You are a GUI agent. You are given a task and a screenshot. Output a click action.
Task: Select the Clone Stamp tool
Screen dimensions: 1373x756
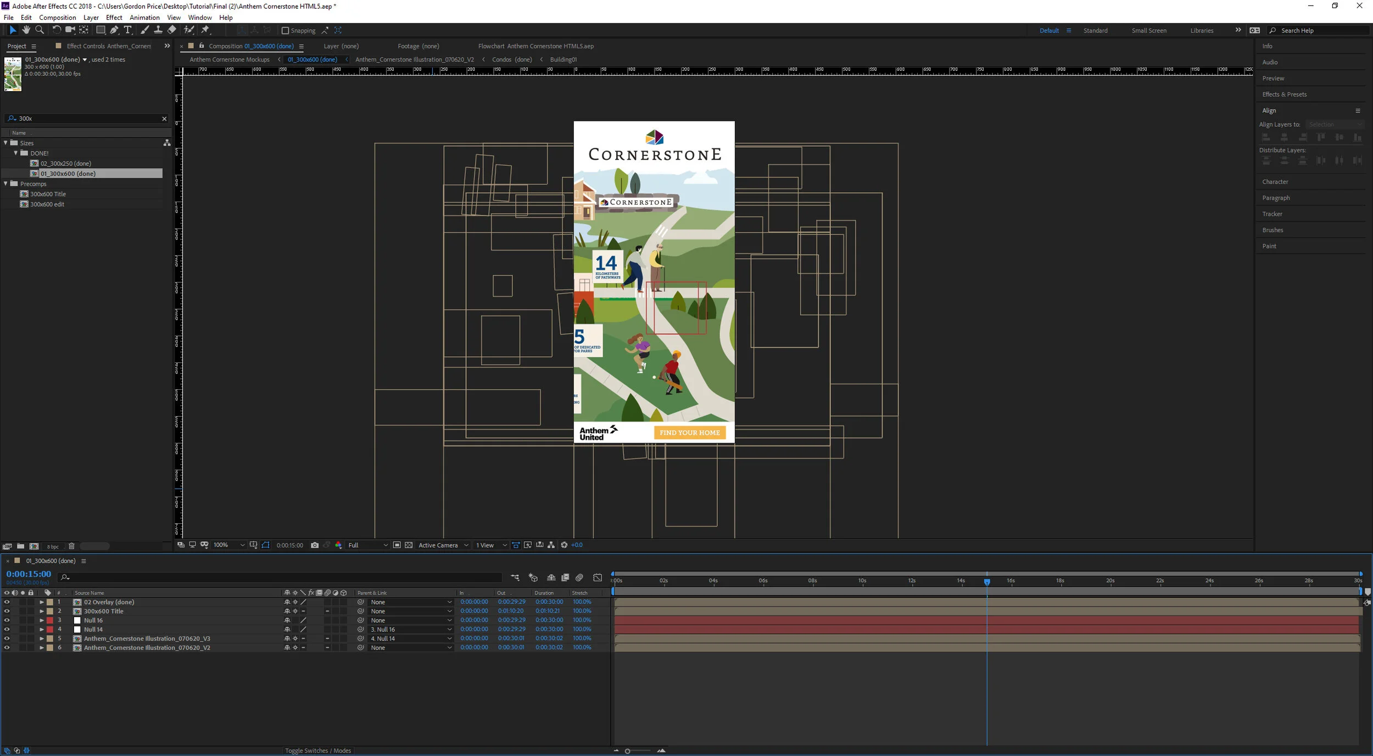pyautogui.click(x=159, y=30)
